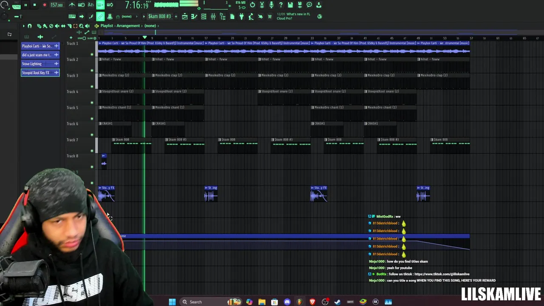Open File Explorer from the taskbar
The image size is (544, 306).
[262, 302]
